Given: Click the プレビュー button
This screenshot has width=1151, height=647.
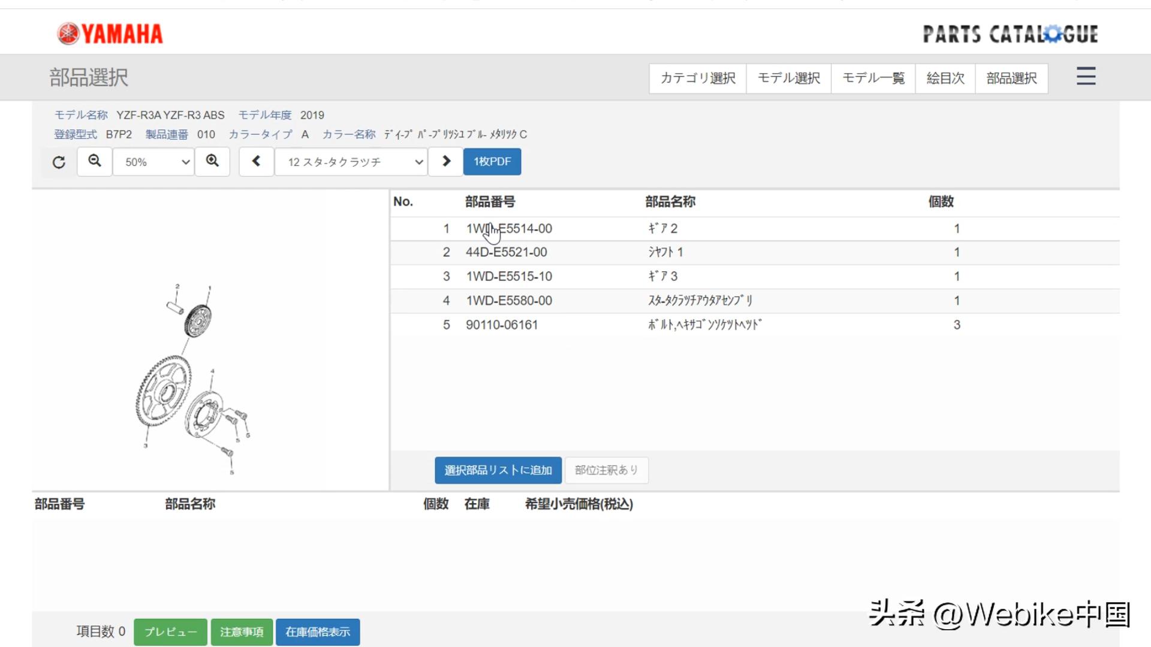Looking at the screenshot, I should coord(170,631).
